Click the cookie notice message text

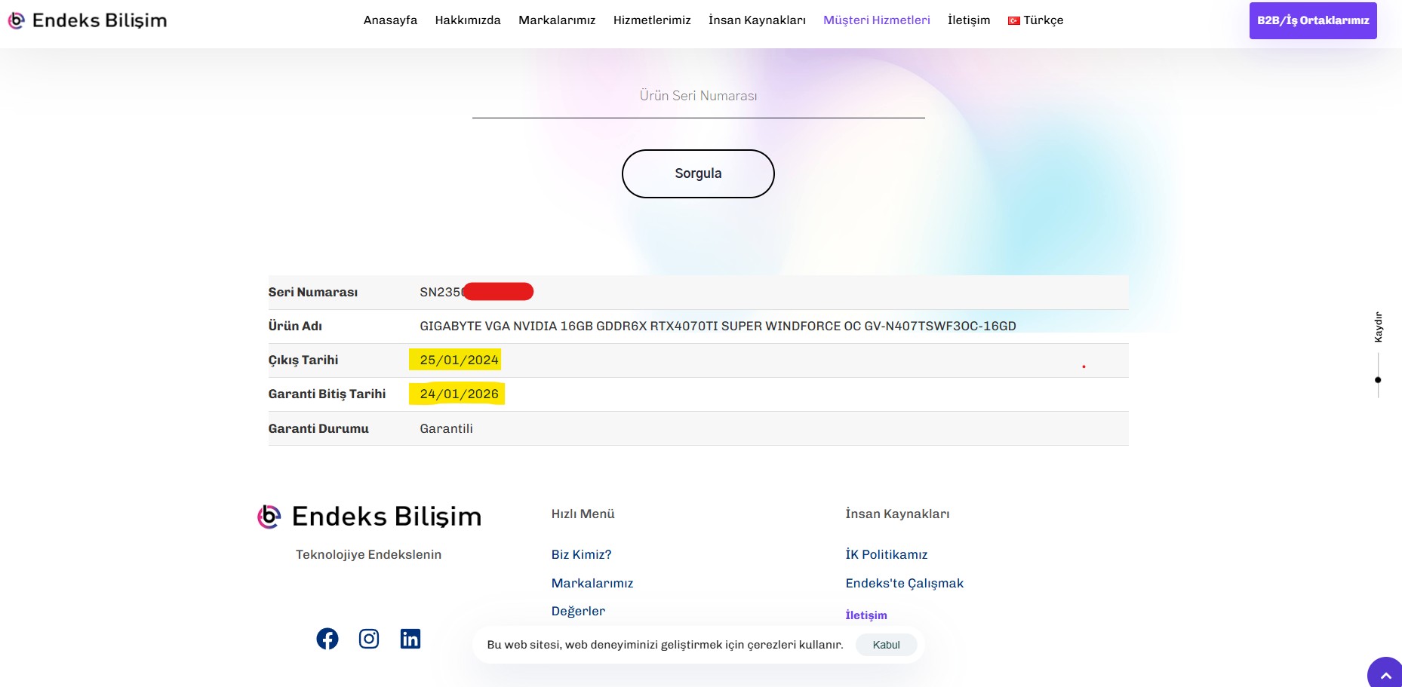coord(665,645)
